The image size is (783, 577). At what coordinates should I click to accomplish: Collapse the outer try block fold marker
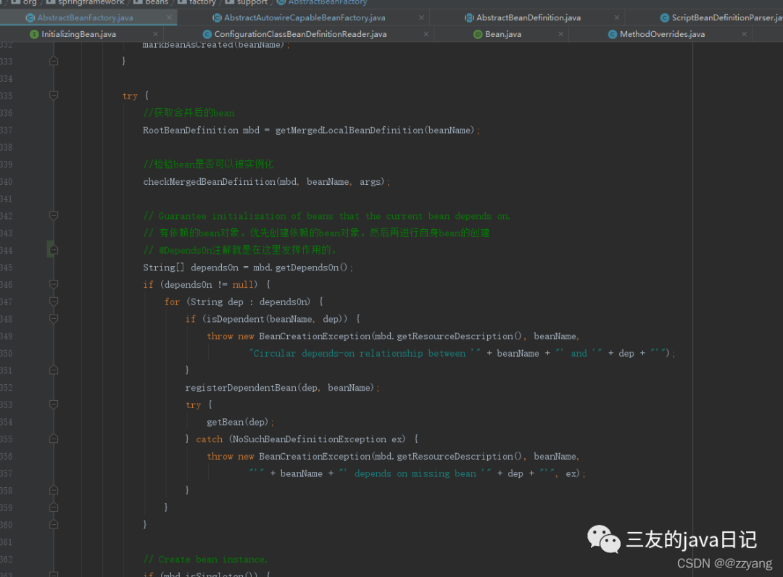pyautogui.click(x=54, y=96)
